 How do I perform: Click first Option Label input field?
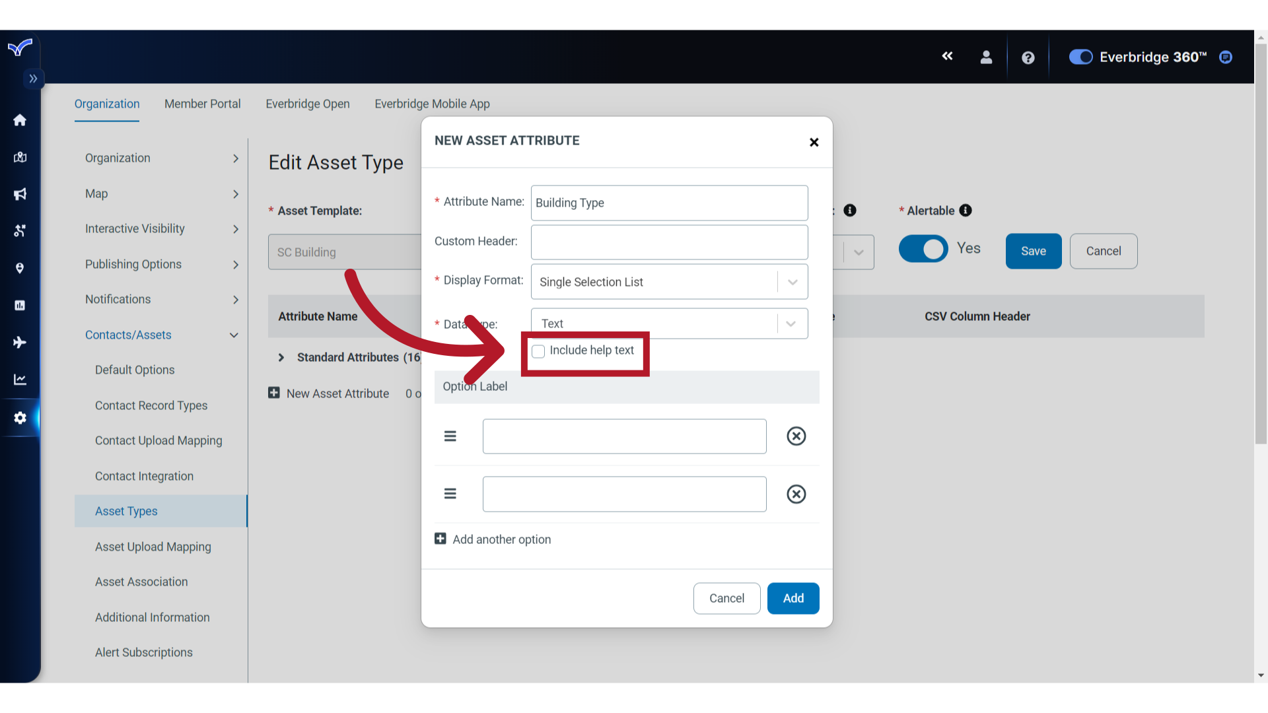pos(624,436)
